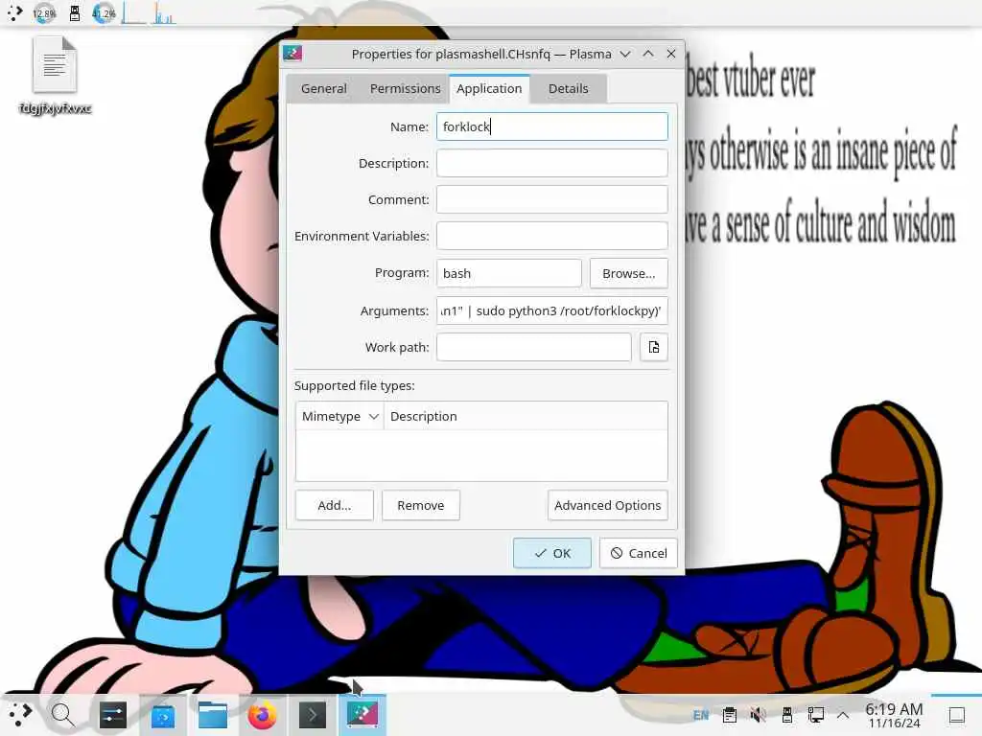The image size is (982, 736).
Task: Click the top panel disk device icon
Action: (x=75, y=13)
